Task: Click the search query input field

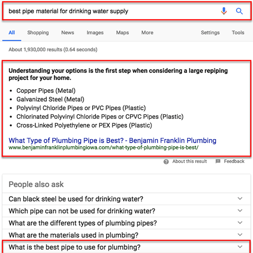Action: [x=111, y=11]
